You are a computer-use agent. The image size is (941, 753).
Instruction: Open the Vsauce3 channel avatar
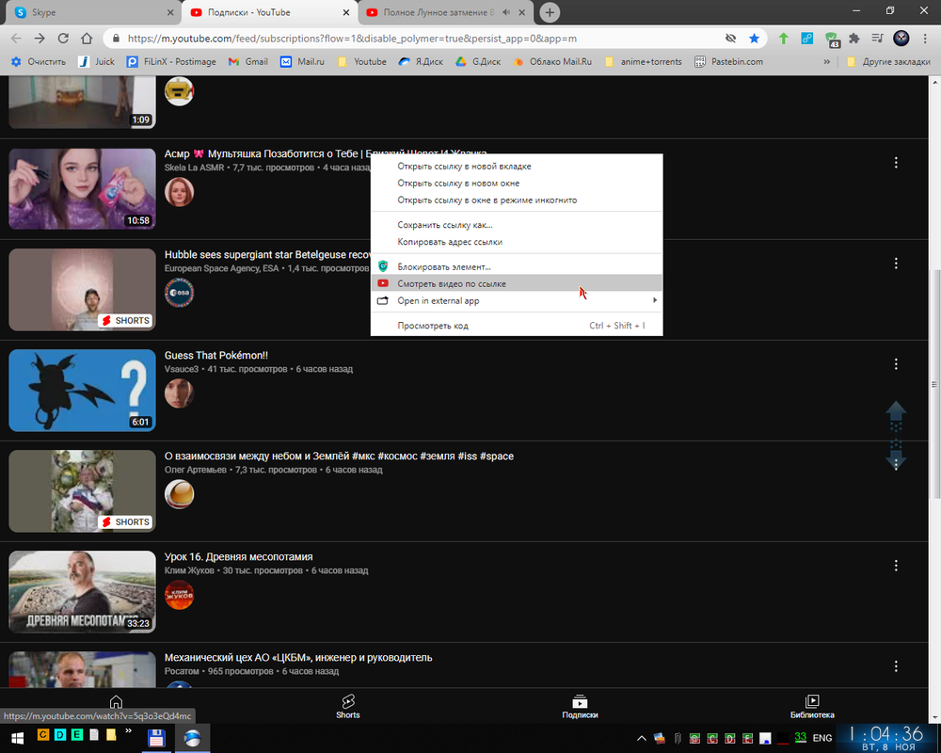(179, 394)
